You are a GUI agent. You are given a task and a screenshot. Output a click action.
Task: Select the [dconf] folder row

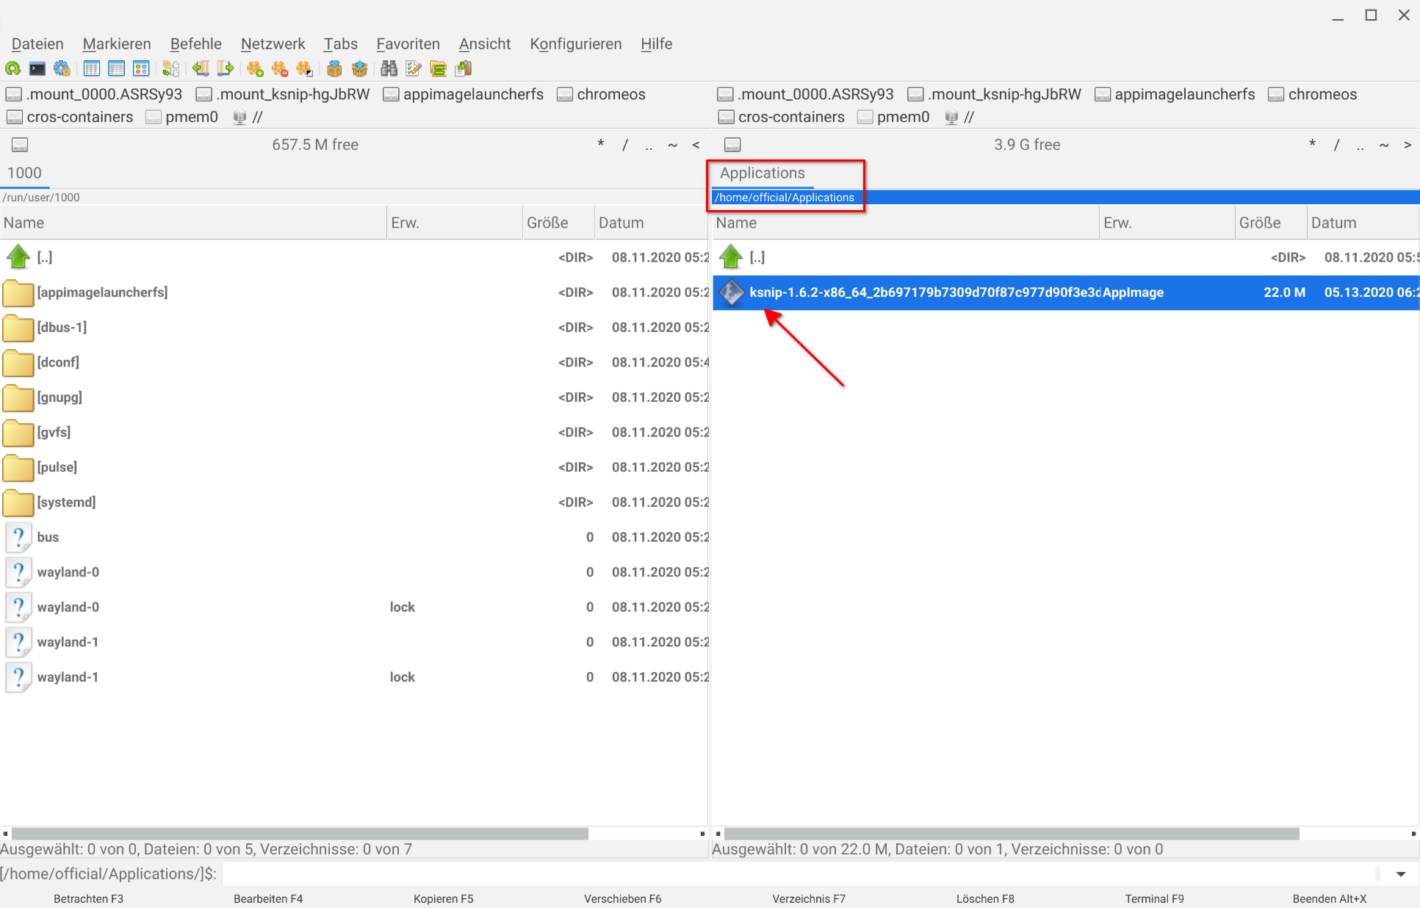tap(353, 362)
